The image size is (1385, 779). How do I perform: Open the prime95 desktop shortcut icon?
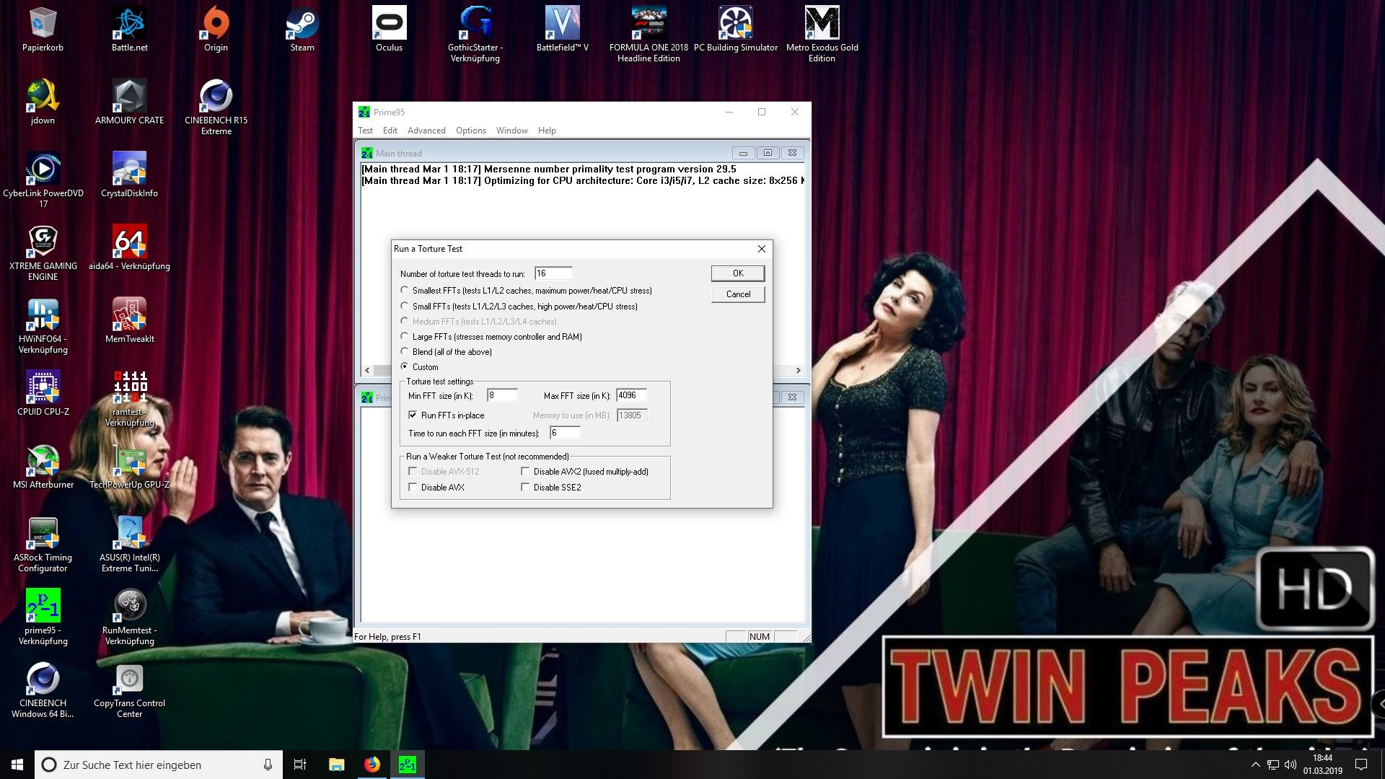43,606
